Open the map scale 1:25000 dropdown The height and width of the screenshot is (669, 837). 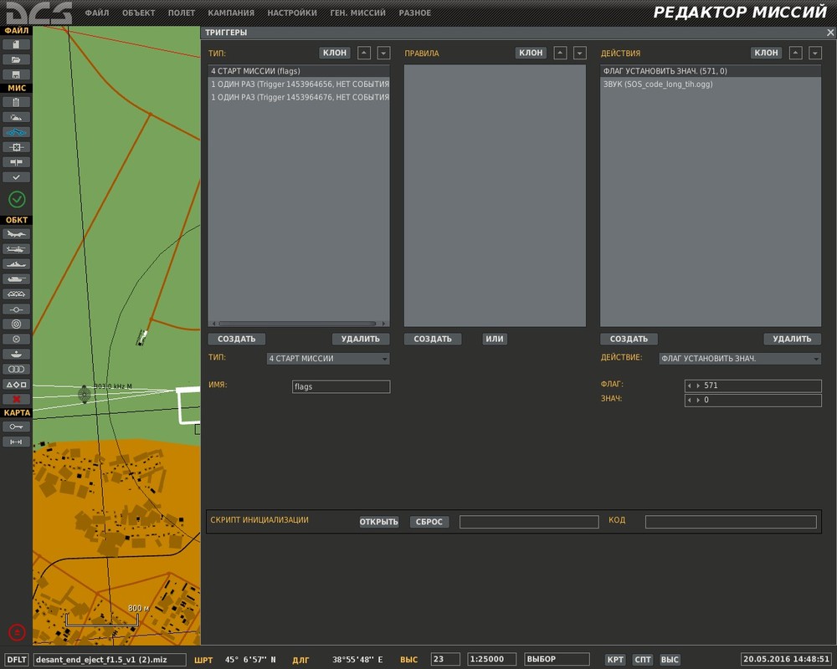pos(491,659)
